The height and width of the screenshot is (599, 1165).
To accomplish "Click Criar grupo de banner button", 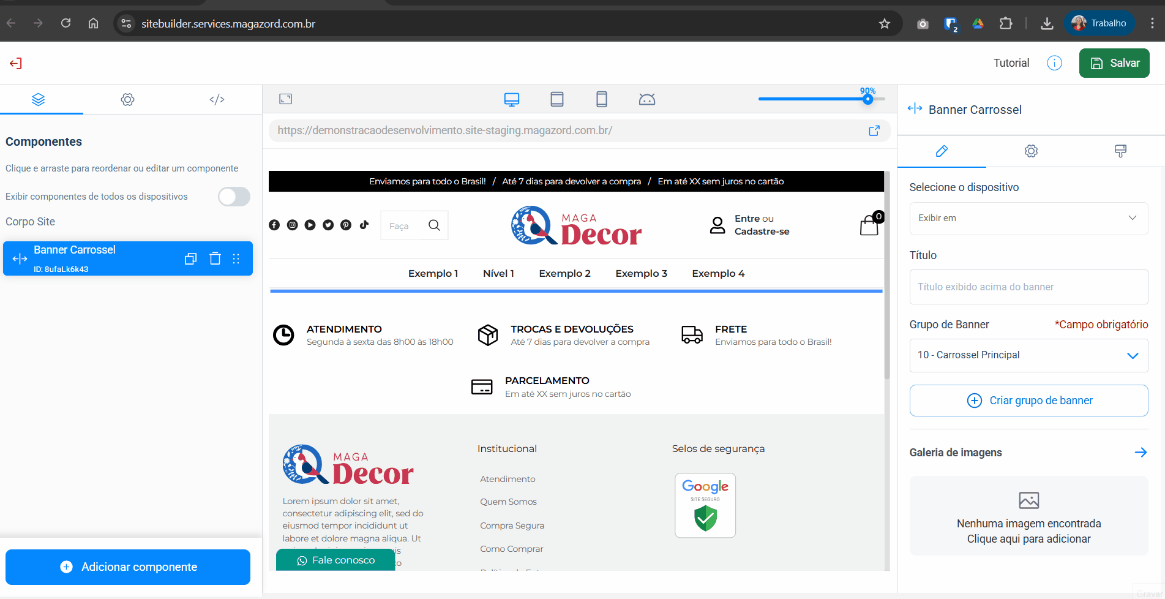I will [1028, 401].
